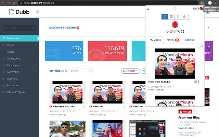Open the pen annotation tool
The image size is (219, 137).
pyautogui.click(x=179, y=32)
